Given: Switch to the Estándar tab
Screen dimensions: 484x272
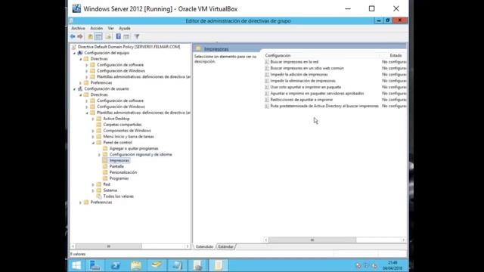Looking at the screenshot, I should pos(225,247).
